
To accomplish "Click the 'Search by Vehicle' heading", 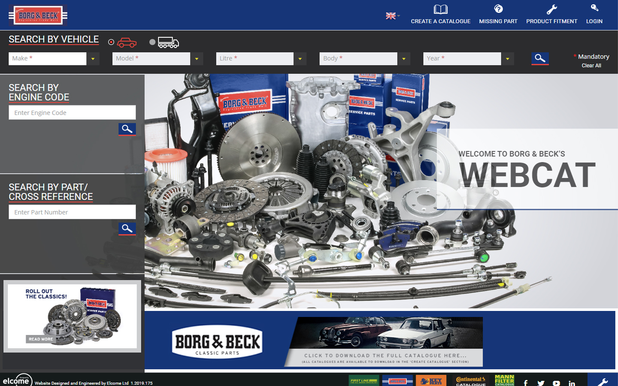I will tap(54, 39).
